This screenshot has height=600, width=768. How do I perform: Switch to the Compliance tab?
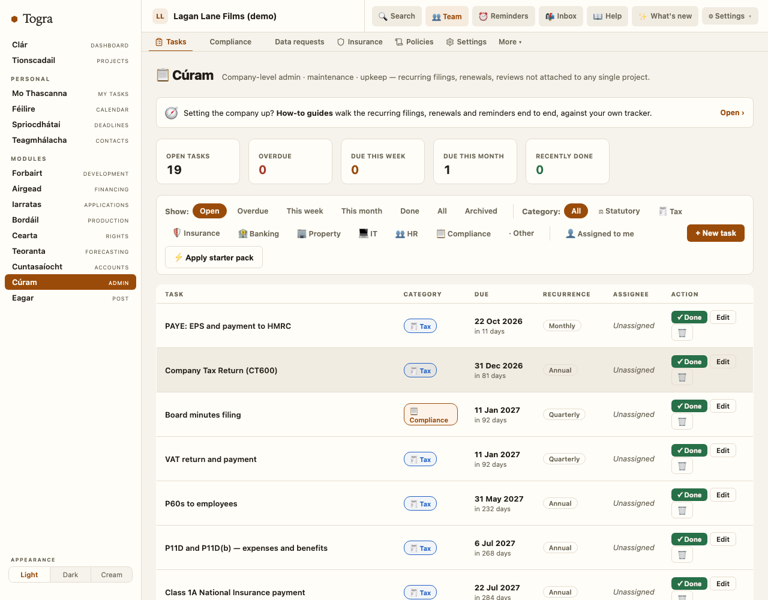[x=230, y=42]
